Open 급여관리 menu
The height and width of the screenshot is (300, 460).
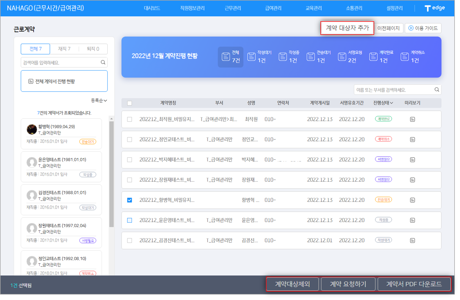click(x=273, y=8)
